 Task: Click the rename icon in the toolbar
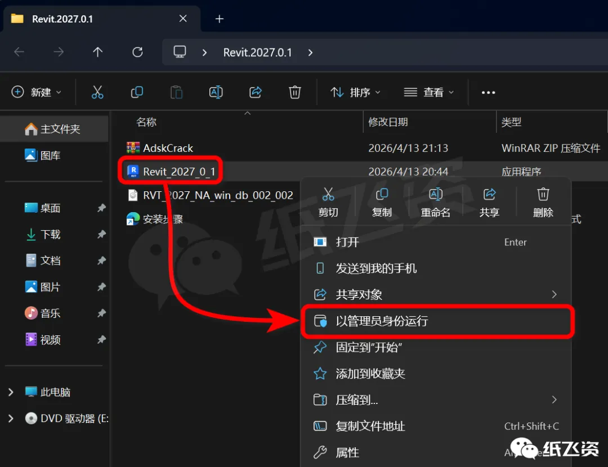(216, 92)
